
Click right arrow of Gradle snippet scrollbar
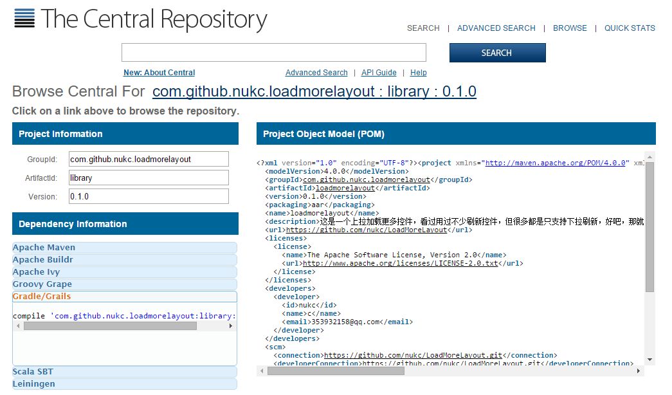pyautogui.click(x=231, y=326)
